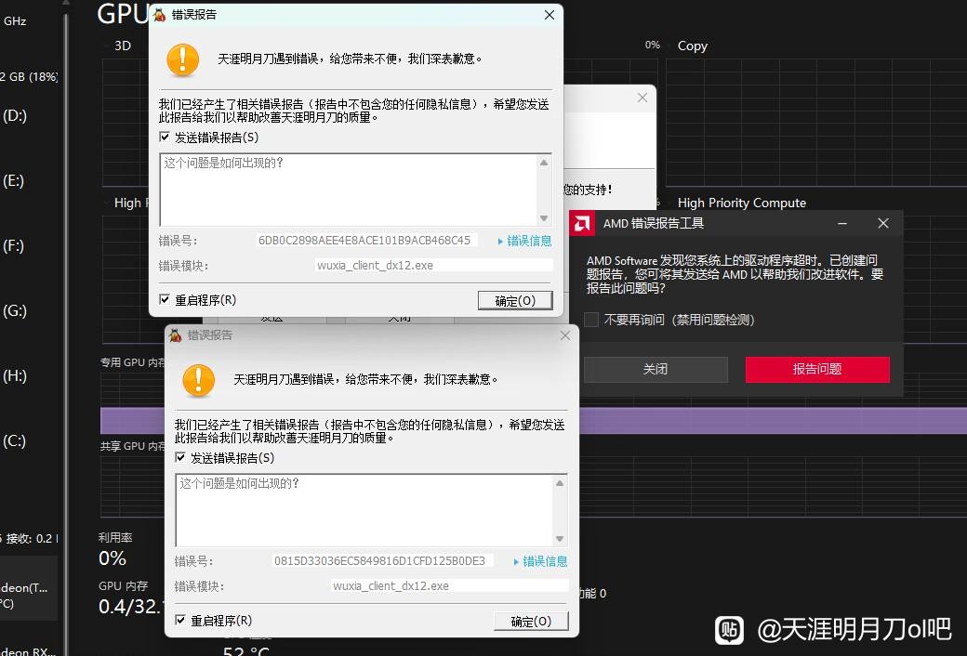Select the (H:) disk in Task Manager sidebar

point(15,376)
